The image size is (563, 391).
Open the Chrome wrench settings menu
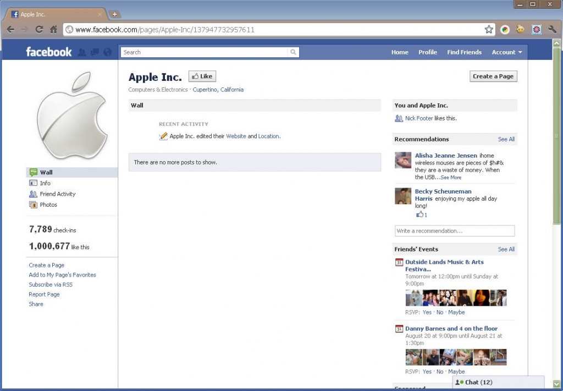[x=552, y=30]
